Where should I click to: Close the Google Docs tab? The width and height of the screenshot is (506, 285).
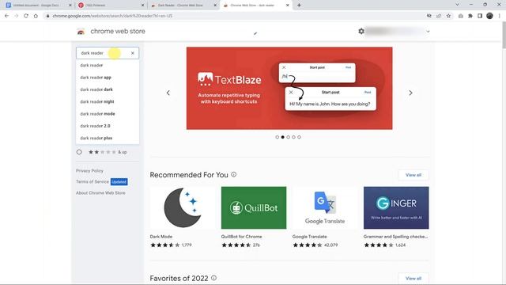(70, 6)
